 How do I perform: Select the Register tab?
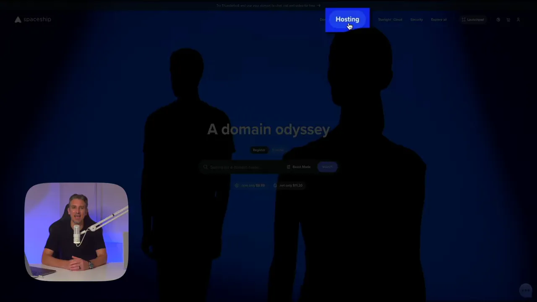point(259,150)
